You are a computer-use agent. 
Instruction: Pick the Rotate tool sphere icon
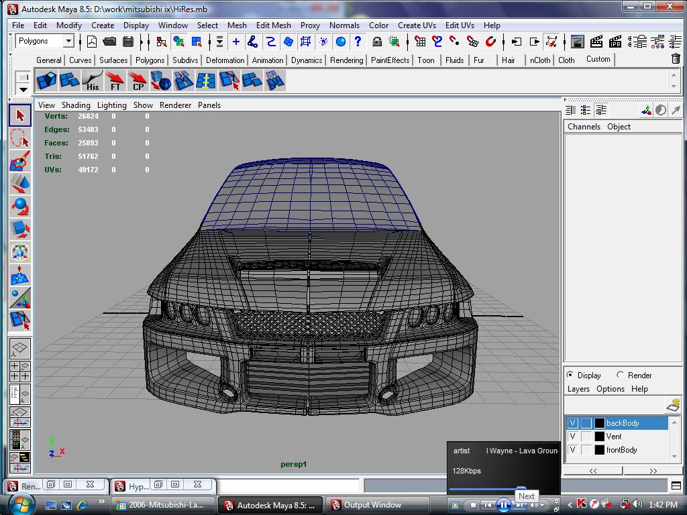tap(19, 207)
